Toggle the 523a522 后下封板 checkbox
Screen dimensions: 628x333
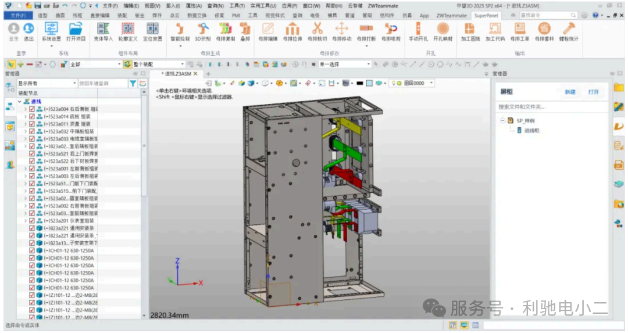click(x=31, y=162)
